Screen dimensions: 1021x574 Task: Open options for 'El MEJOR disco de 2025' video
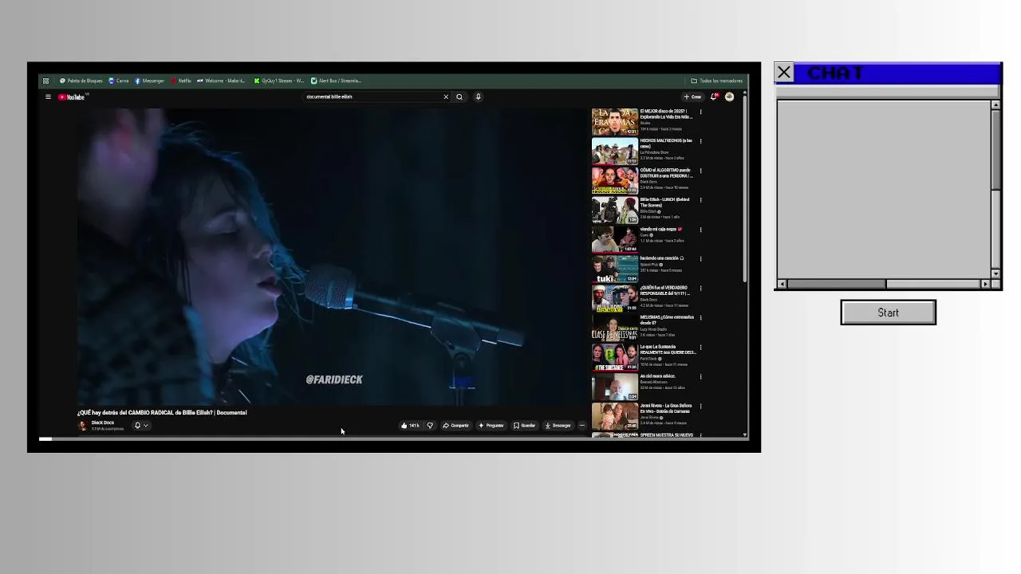click(700, 112)
